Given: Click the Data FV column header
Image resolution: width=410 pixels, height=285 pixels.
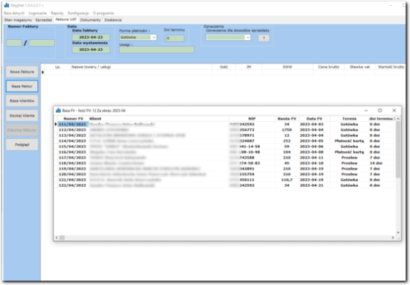Looking at the screenshot, I should (x=315, y=119).
